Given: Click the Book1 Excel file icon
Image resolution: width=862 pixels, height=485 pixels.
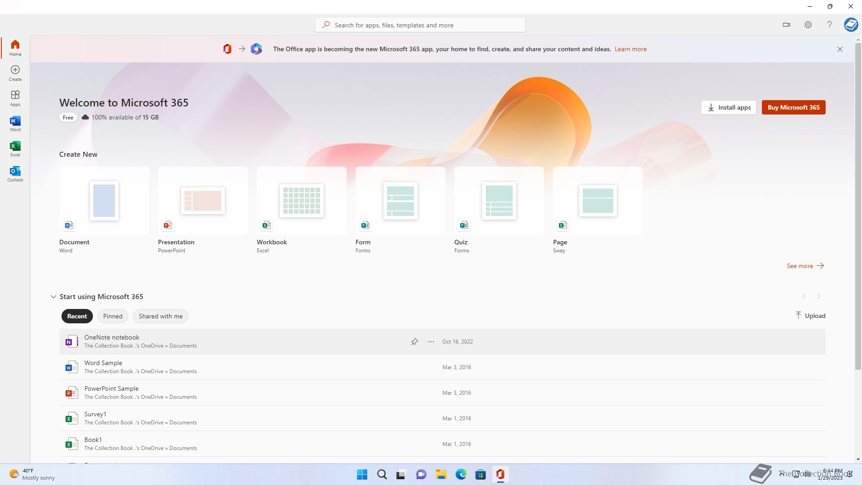Looking at the screenshot, I should point(71,444).
